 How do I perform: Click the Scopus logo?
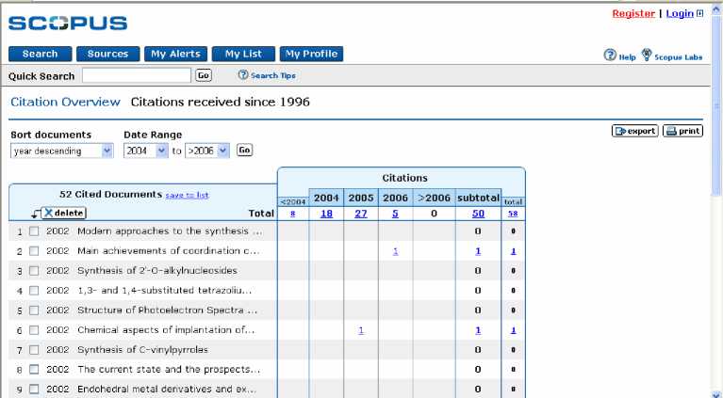point(68,23)
